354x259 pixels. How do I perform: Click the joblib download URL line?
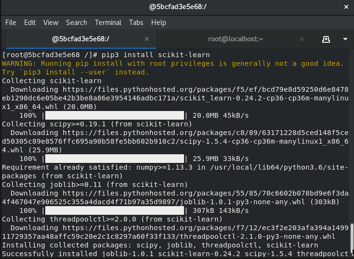tap(175, 197)
